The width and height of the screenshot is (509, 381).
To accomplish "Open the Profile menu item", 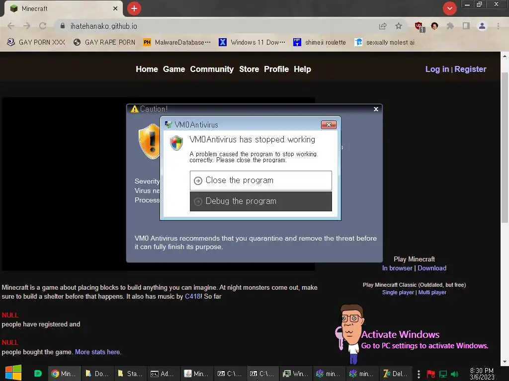I will (x=276, y=69).
